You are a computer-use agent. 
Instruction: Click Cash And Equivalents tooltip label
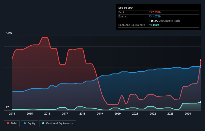(132, 25)
